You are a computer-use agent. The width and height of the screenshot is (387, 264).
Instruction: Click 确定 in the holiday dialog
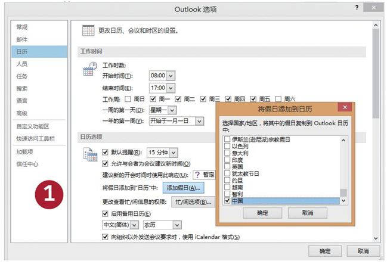[262, 213]
